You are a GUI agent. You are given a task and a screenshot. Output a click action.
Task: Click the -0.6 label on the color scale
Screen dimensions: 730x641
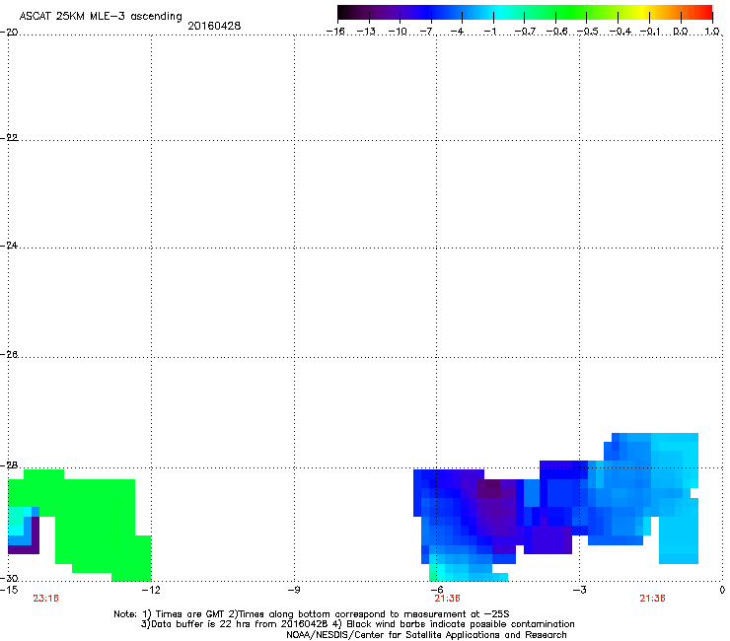point(556,32)
